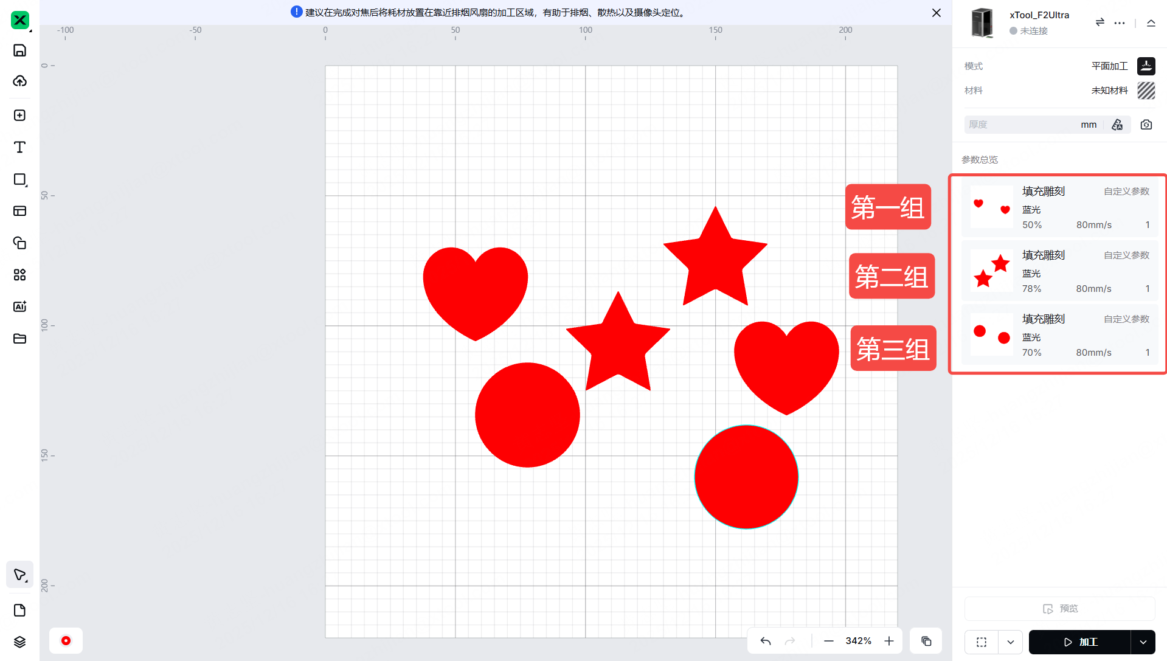Viewport: 1167px width, 661px height.
Task: Toggle the red record indicator button
Action: (66, 641)
